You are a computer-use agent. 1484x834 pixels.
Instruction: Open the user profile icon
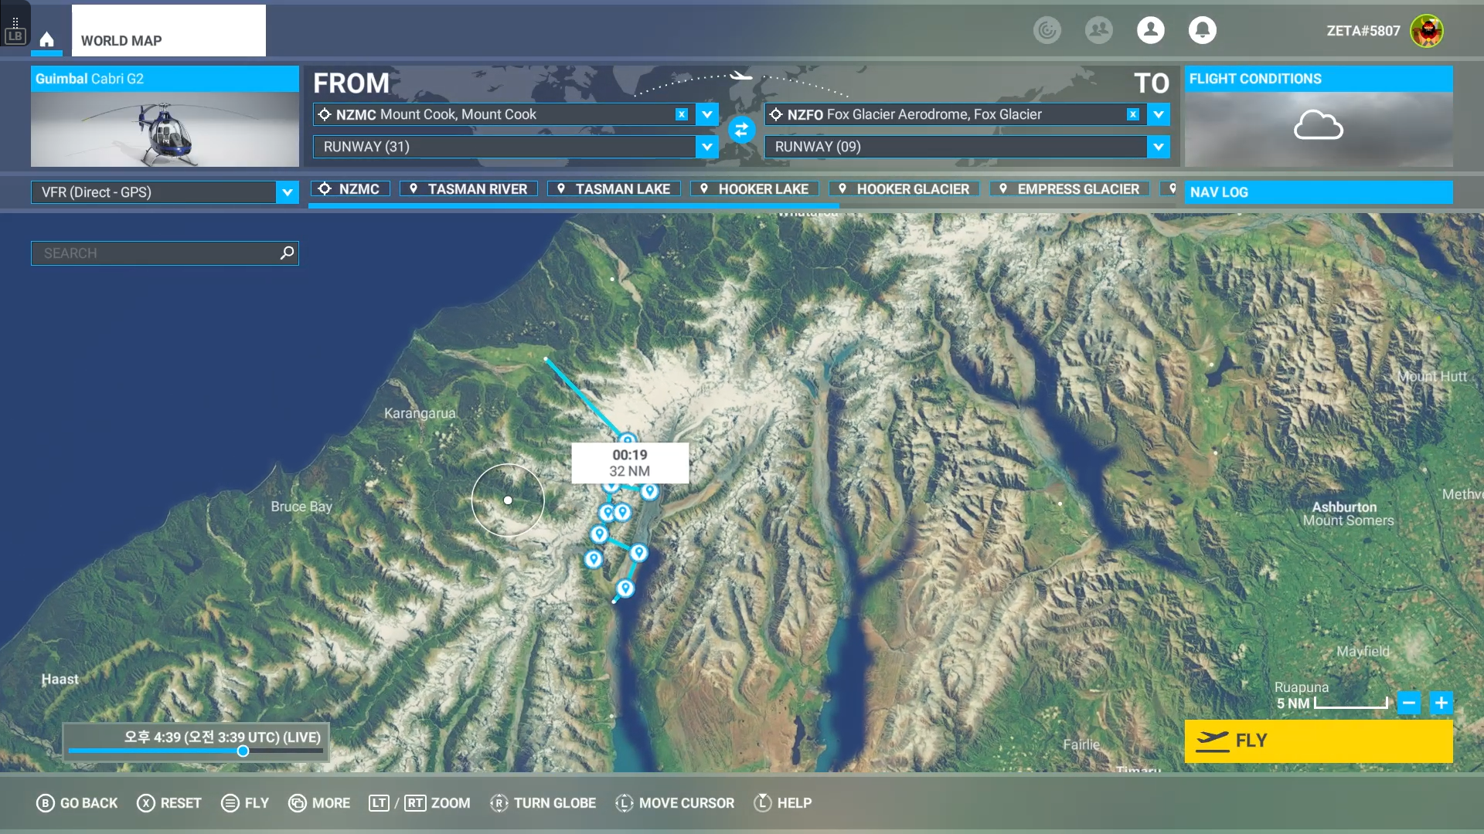click(x=1150, y=30)
